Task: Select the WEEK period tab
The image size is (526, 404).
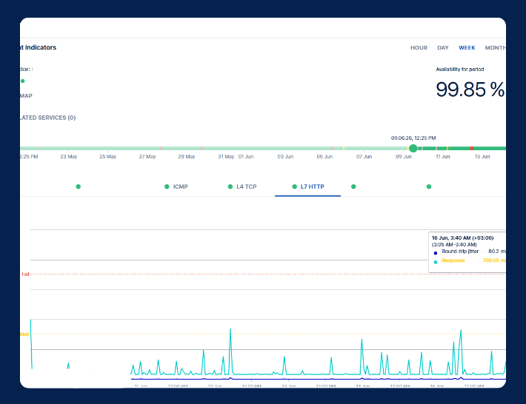Action: point(467,48)
